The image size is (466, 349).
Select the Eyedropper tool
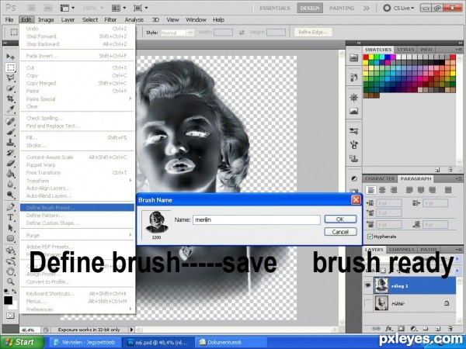[10, 109]
